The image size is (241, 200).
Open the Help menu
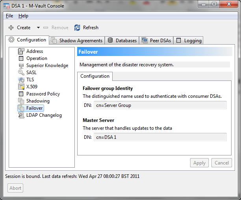coord(23,16)
